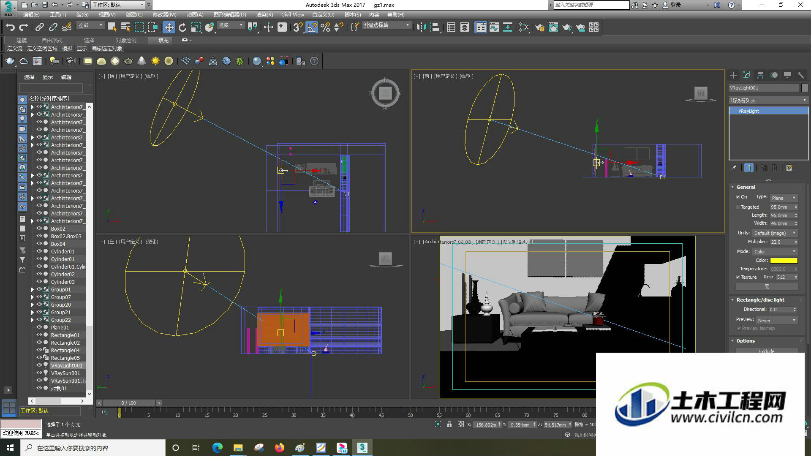Click the pin stack icon

pos(734,168)
